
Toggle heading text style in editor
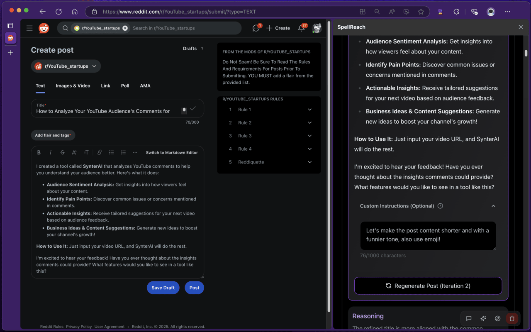click(x=86, y=153)
